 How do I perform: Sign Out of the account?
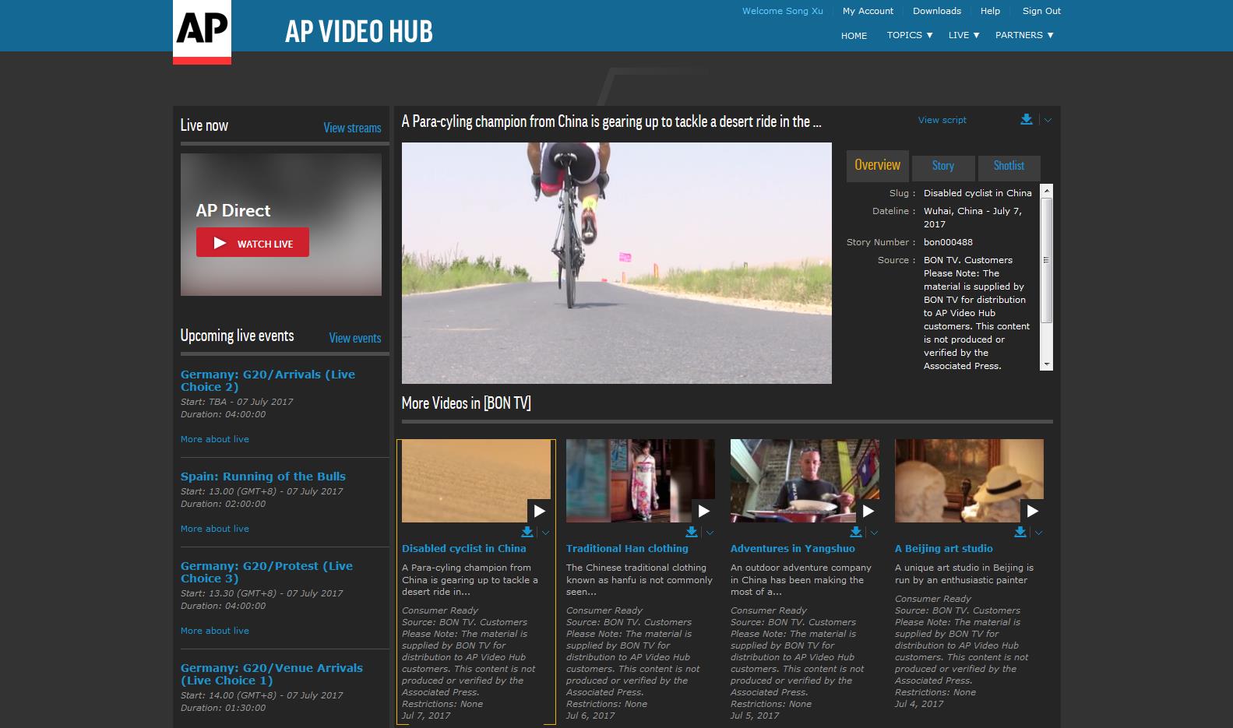1041,11
